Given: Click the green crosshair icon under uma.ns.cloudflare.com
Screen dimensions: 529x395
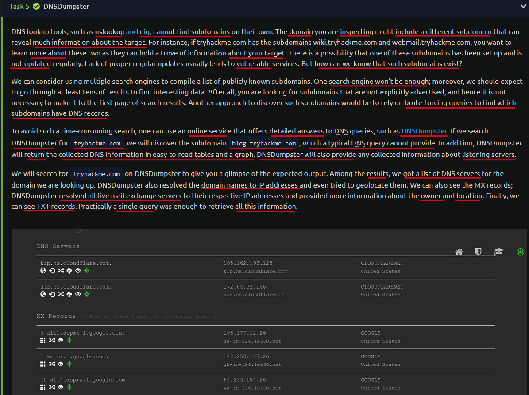Looking at the screenshot, I should [x=87, y=294].
